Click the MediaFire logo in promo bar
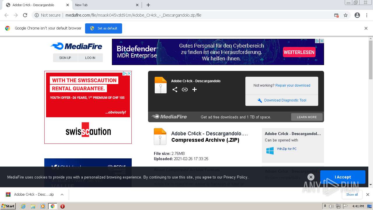The width and height of the screenshot is (373, 210). [169, 117]
